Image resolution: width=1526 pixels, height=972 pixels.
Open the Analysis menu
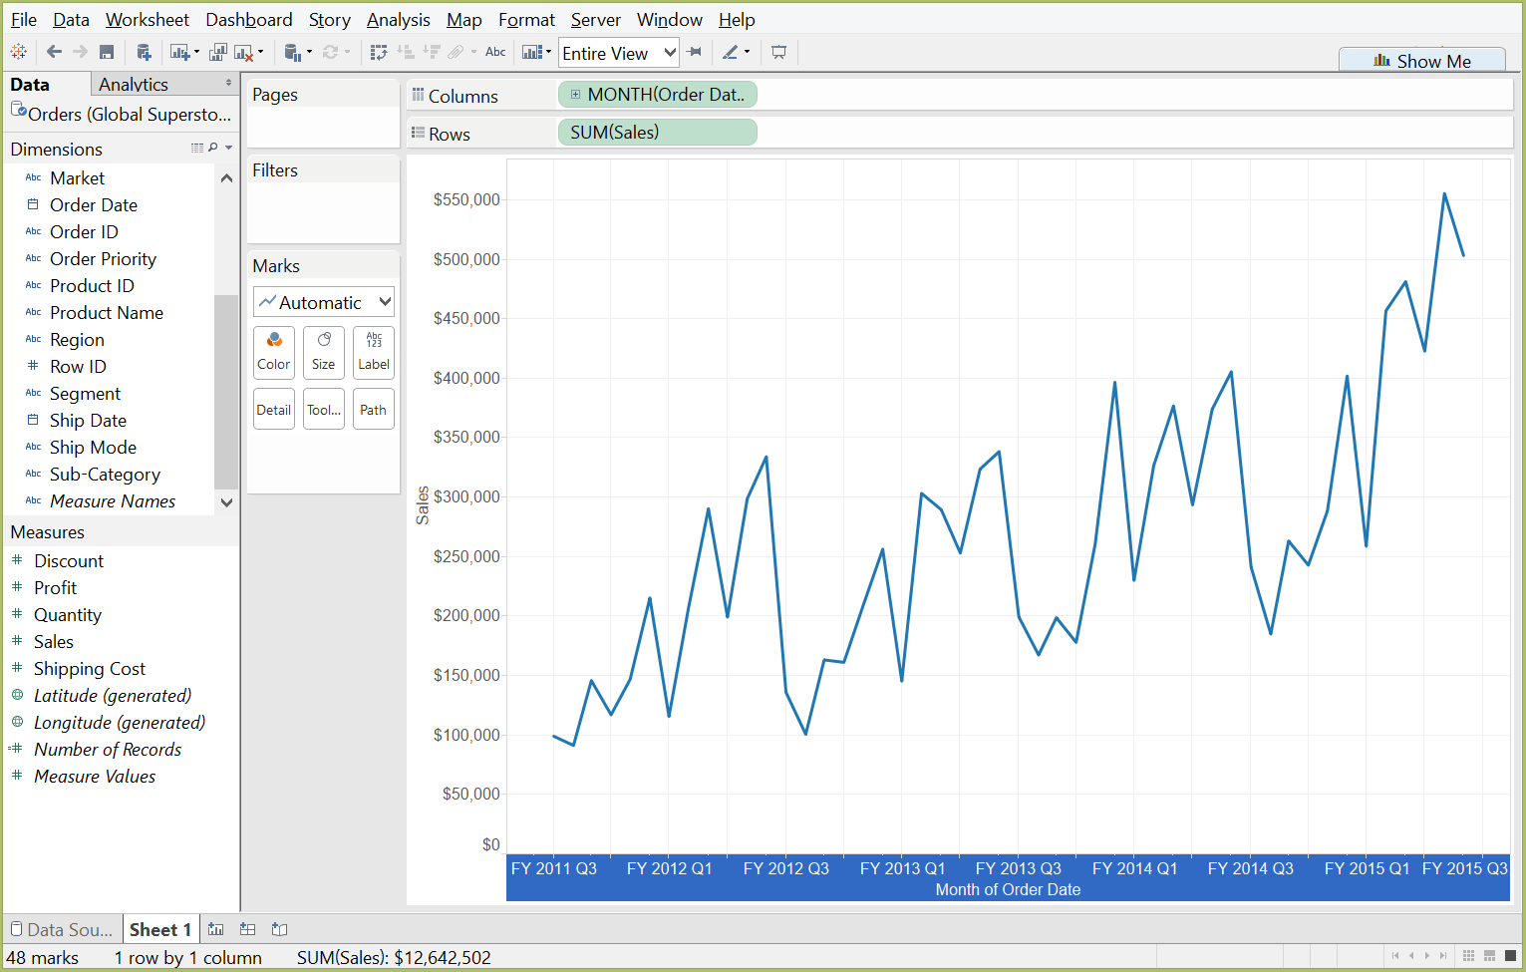tap(398, 19)
